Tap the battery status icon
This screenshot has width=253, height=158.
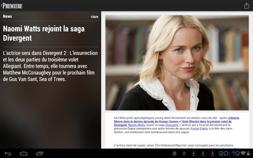(x=248, y=153)
